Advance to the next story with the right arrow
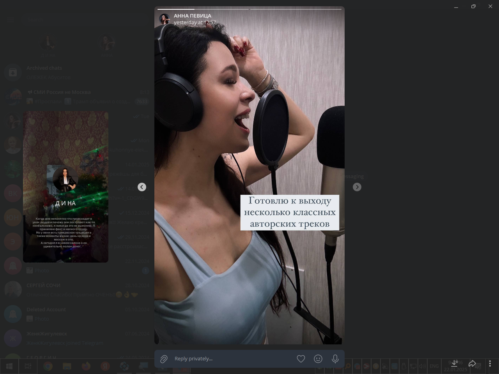 [x=357, y=187]
